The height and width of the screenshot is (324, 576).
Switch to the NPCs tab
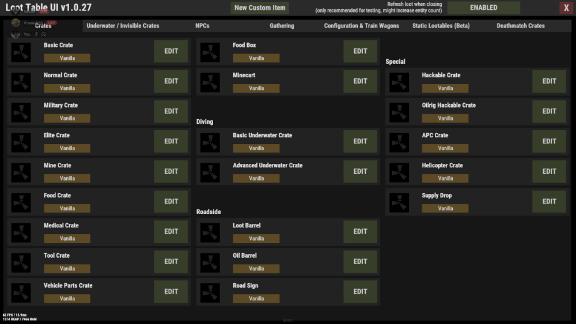pyautogui.click(x=202, y=26)
